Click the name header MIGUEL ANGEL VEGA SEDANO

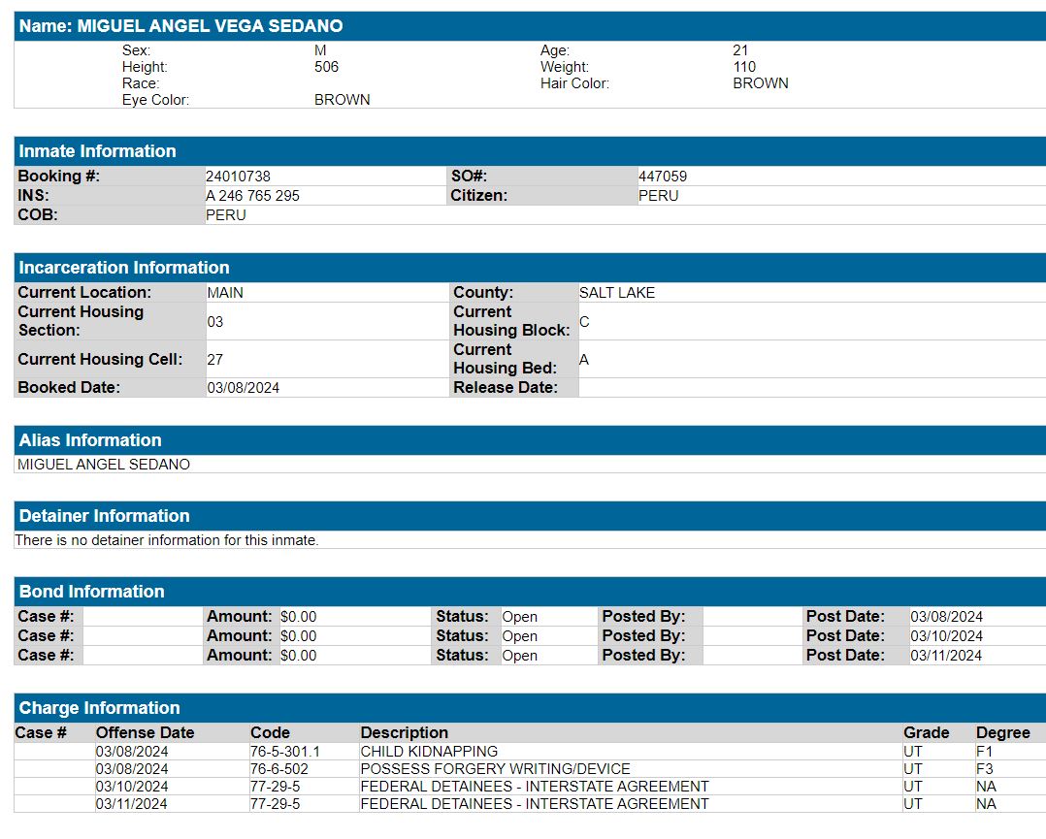click(180, 26)
